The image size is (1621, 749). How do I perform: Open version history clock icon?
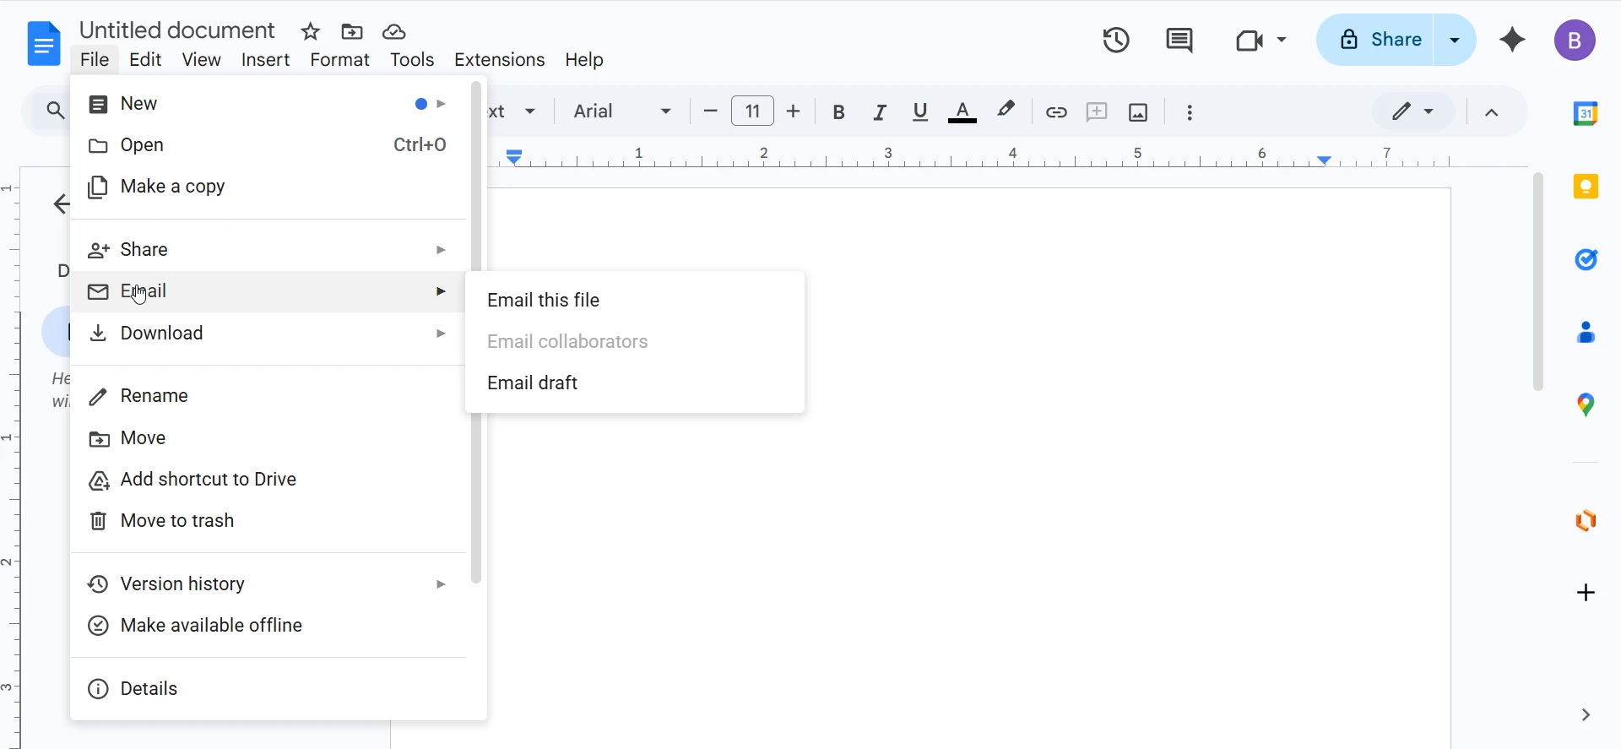pyautogui.click(x=1116, y=40)
